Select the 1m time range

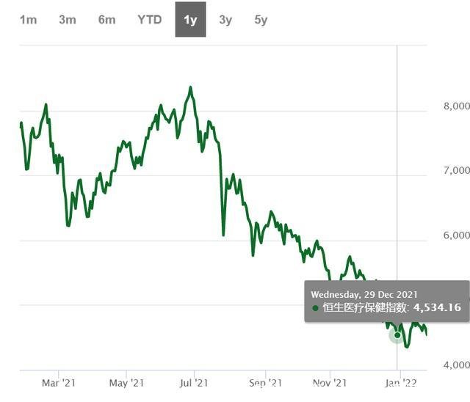point(28,20)
